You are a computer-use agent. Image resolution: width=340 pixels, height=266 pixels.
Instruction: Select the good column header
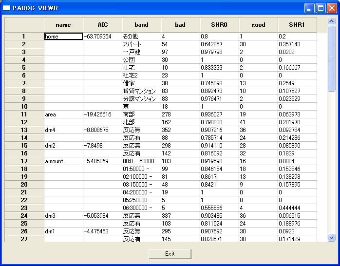258,25
